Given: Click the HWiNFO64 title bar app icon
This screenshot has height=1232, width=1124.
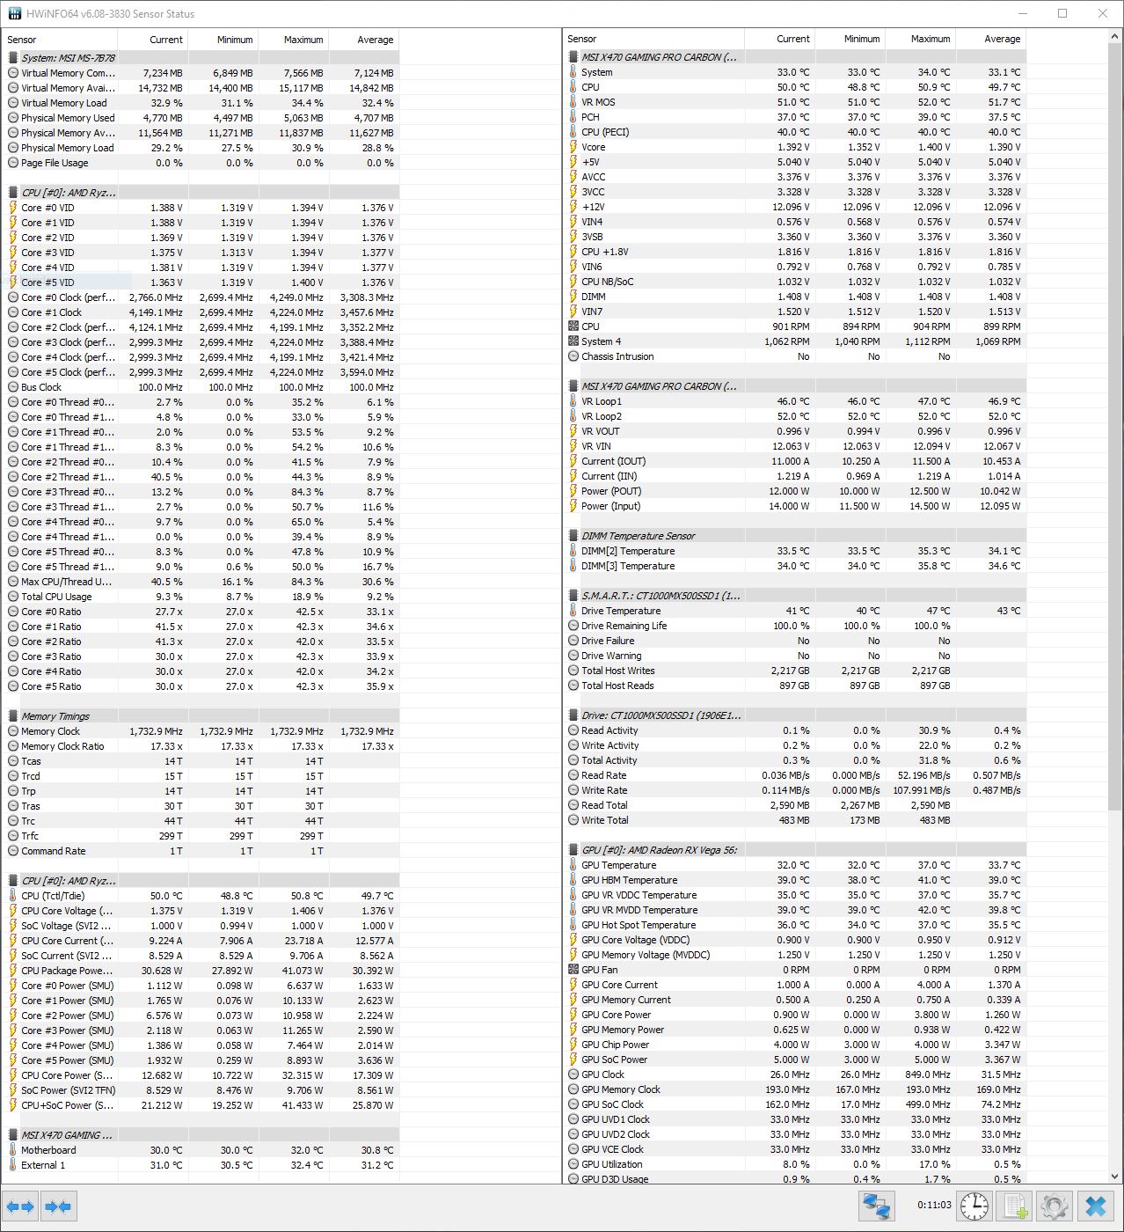Looking at the screenshot, I should pos(13,14).
